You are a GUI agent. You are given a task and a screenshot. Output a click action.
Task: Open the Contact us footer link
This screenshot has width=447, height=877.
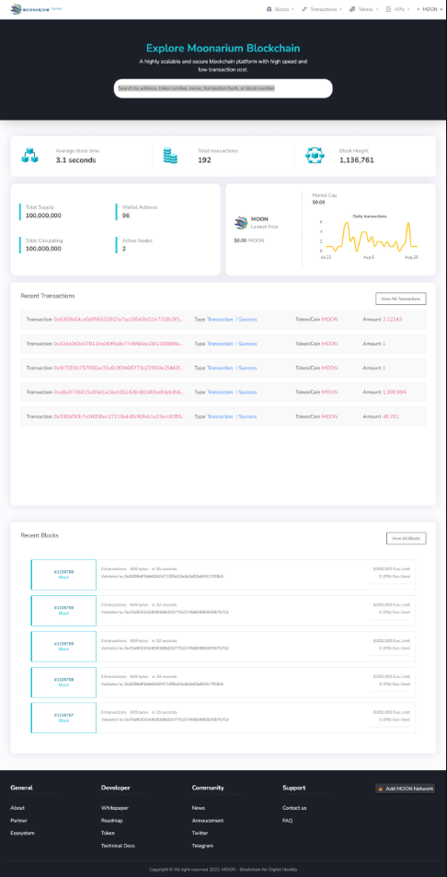(x=294, y=808)
